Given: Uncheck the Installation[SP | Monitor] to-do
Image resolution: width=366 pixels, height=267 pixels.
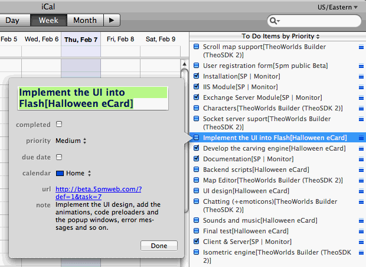Looking at the screenshot, I should (x=197, y=76).
